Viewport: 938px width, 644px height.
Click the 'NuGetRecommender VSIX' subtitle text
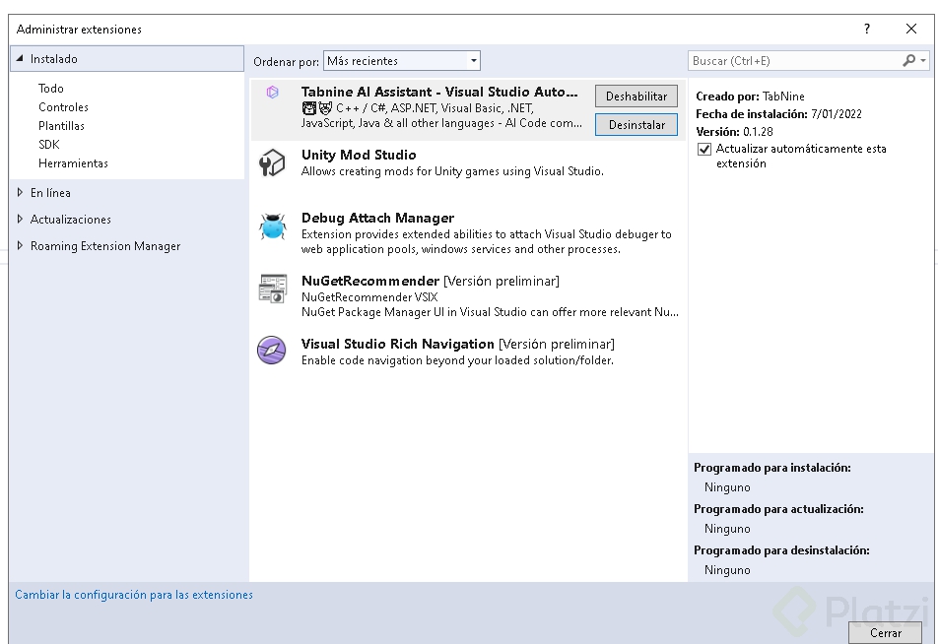(x=369, y=296)
